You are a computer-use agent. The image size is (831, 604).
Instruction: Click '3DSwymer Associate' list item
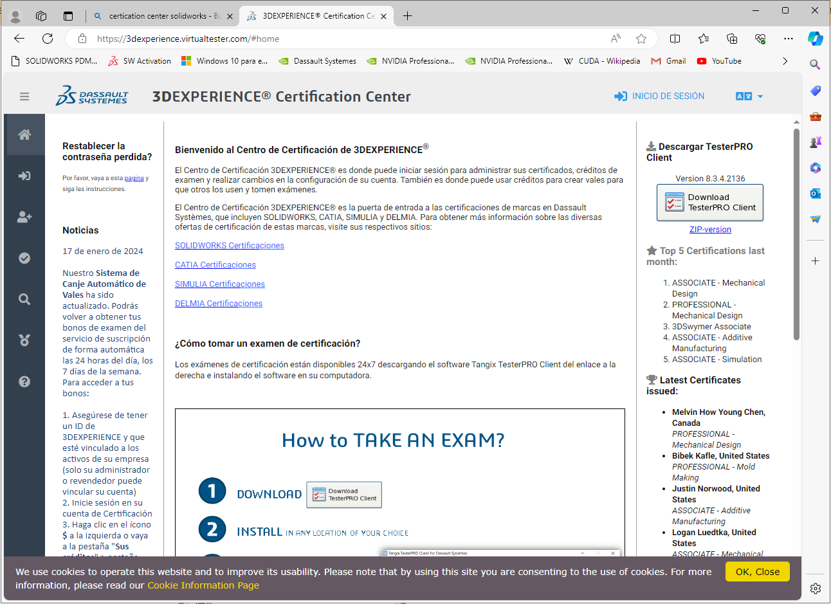click(x=711, y=327)
